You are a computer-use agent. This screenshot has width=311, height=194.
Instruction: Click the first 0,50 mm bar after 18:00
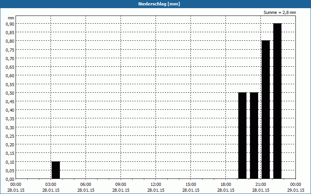(242, 135)
